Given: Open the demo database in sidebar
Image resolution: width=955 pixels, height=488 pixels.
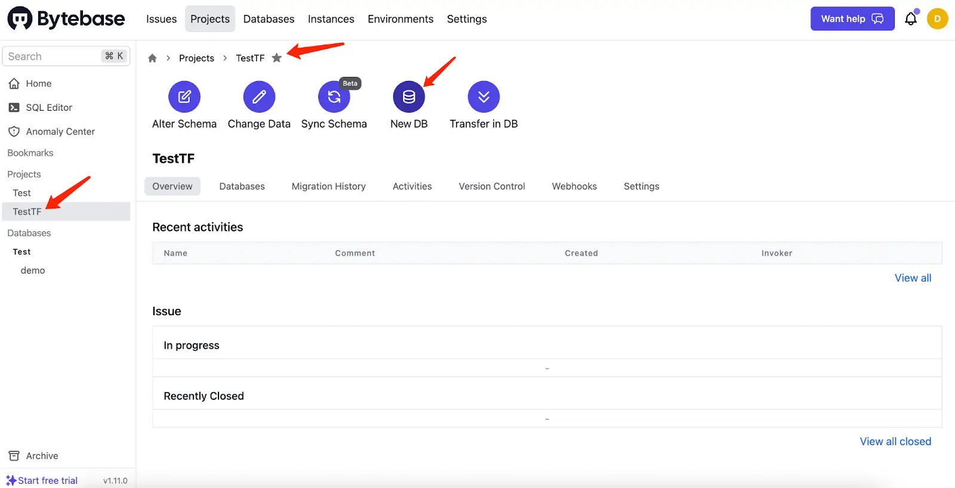Looking at the screenshot, I should click(33, 271).
